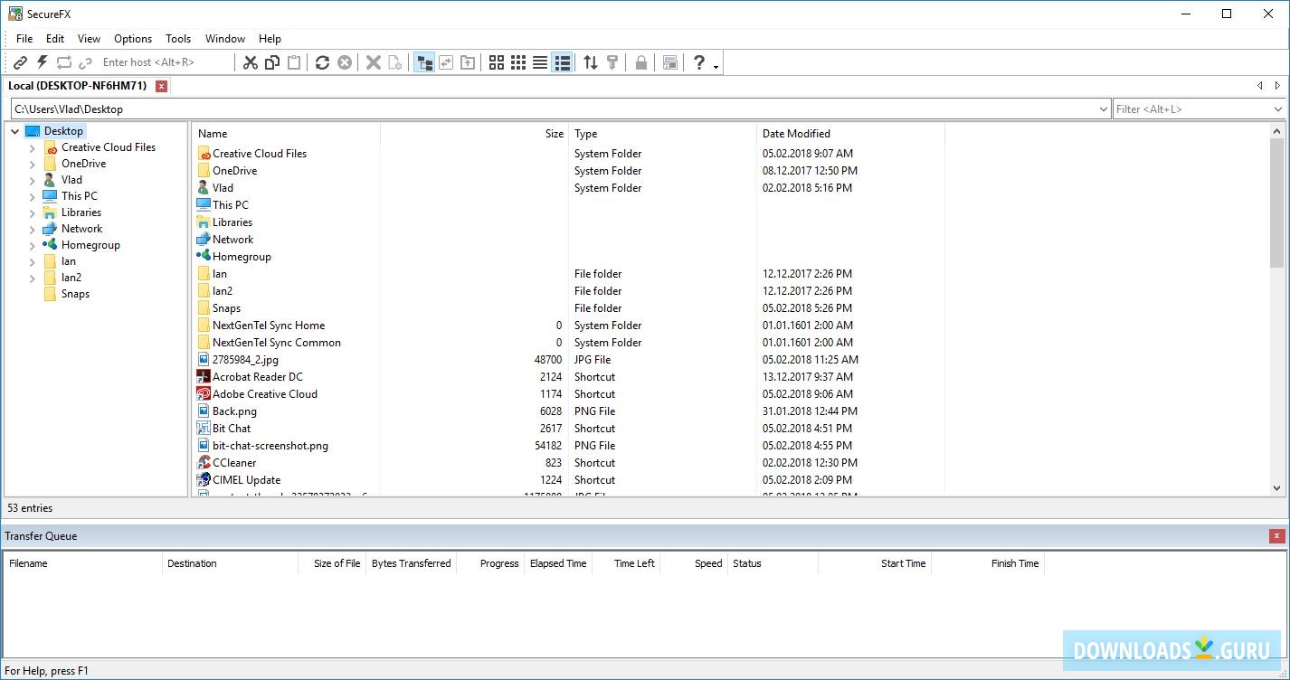Sort files by Date Modified column header

point(796,134)
